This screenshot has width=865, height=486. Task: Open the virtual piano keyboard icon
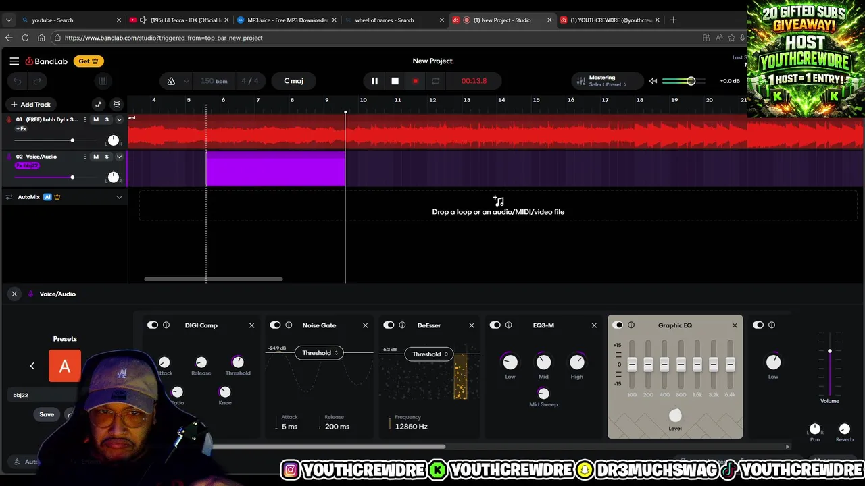[x=103, y=81]
